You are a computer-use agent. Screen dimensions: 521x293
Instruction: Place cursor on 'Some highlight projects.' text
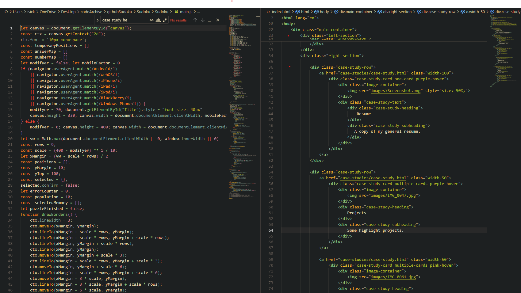pos(375,230)
